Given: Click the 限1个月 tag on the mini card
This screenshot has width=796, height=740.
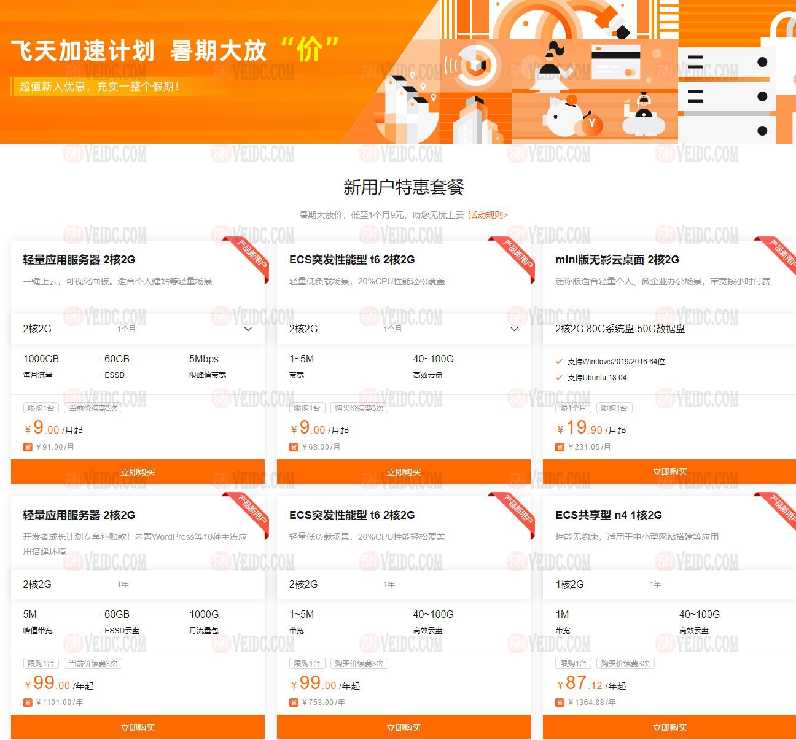Looking at the screenshot, I should pos(573,408).
